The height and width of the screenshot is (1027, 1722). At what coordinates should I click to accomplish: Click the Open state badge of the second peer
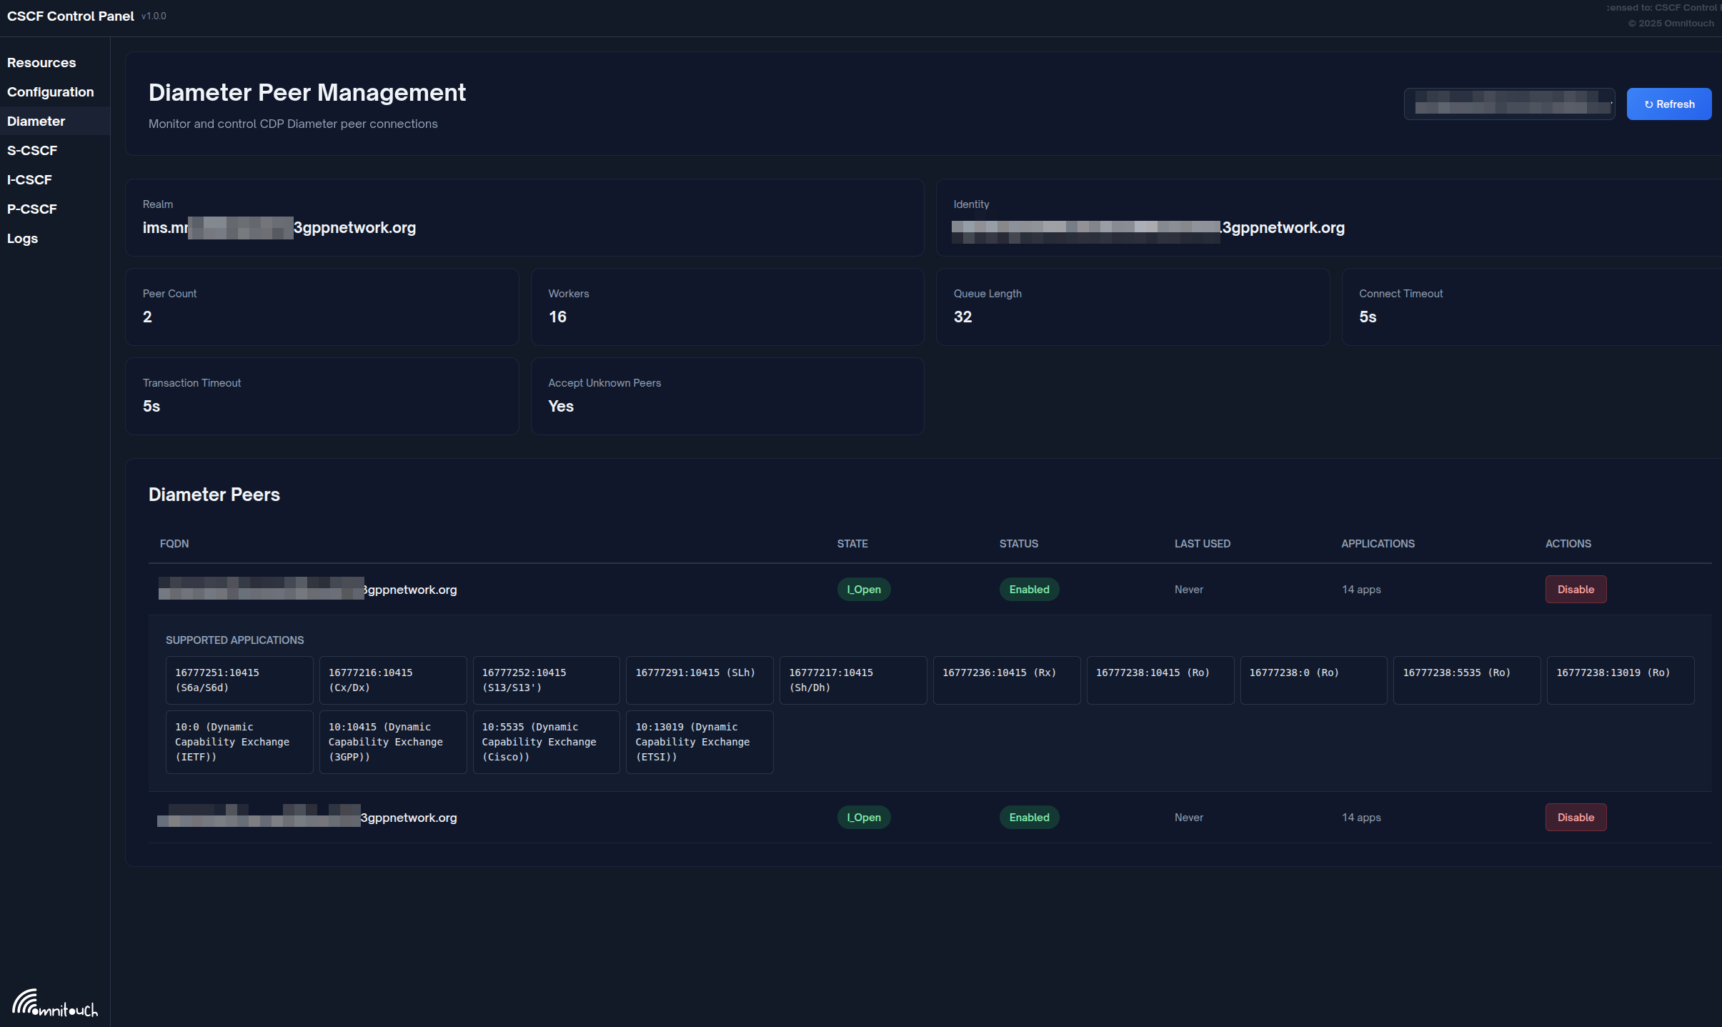(x=863, y=817)
